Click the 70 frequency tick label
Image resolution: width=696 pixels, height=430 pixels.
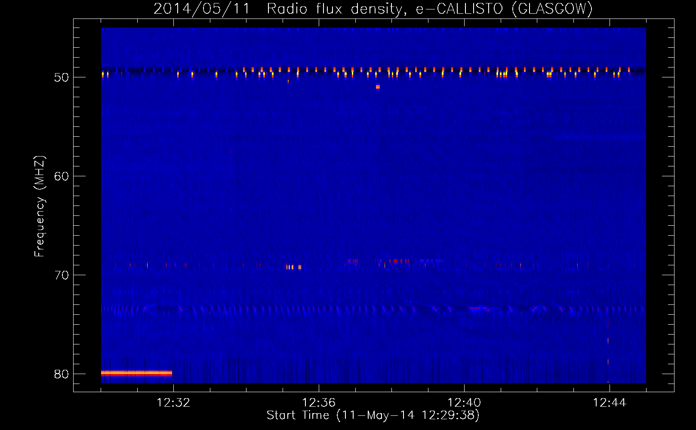(62, 275)
